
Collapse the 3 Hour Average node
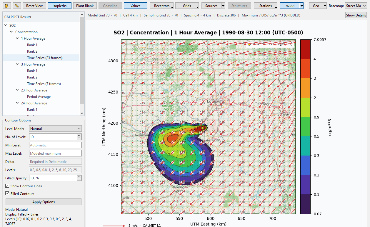17,64
